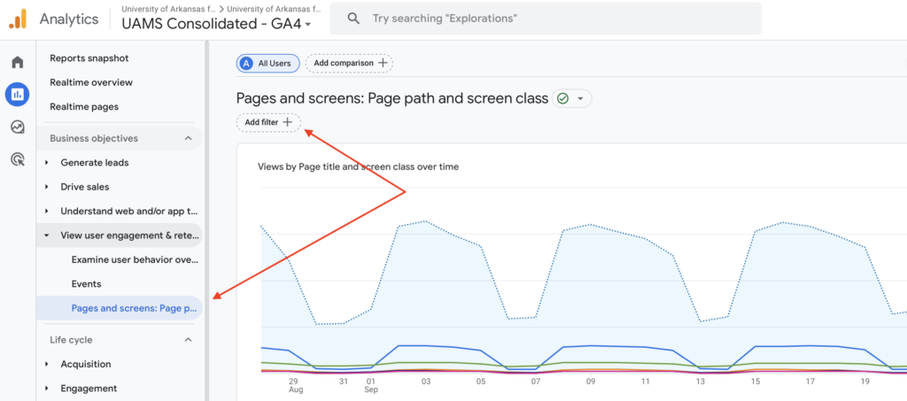Click the search magnifier icon
This screenshot has height=401, width=907.
pyautogui.click(x=353, y=19)
